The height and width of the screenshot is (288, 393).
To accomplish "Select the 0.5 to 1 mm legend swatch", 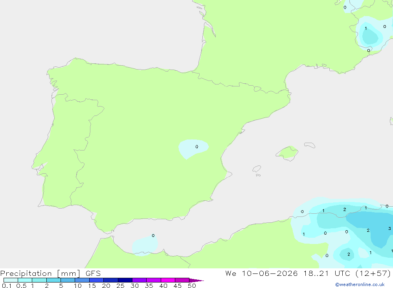I will 25,280.
